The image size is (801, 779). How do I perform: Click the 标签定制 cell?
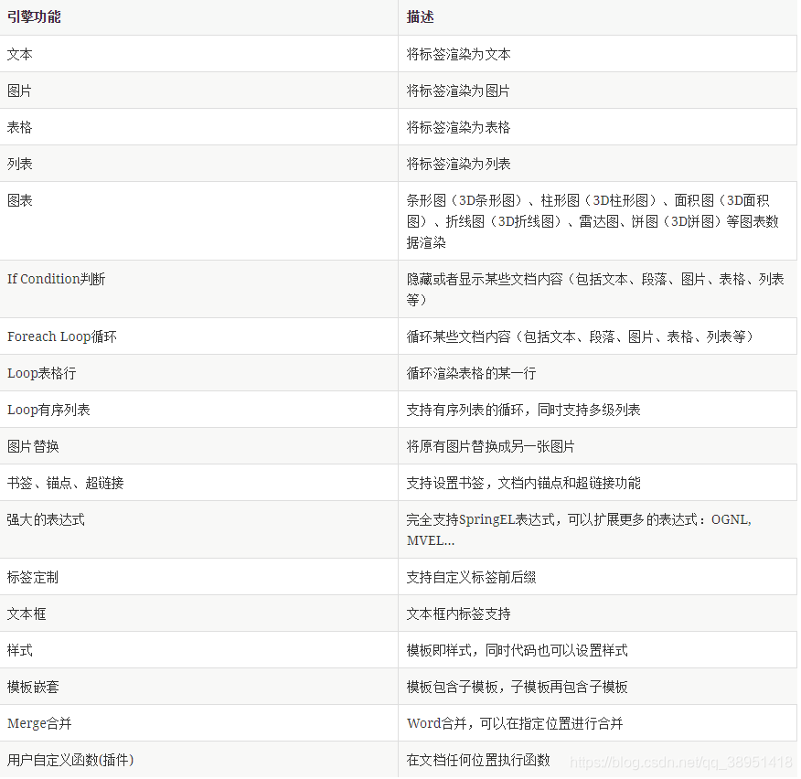coord(30,576)
